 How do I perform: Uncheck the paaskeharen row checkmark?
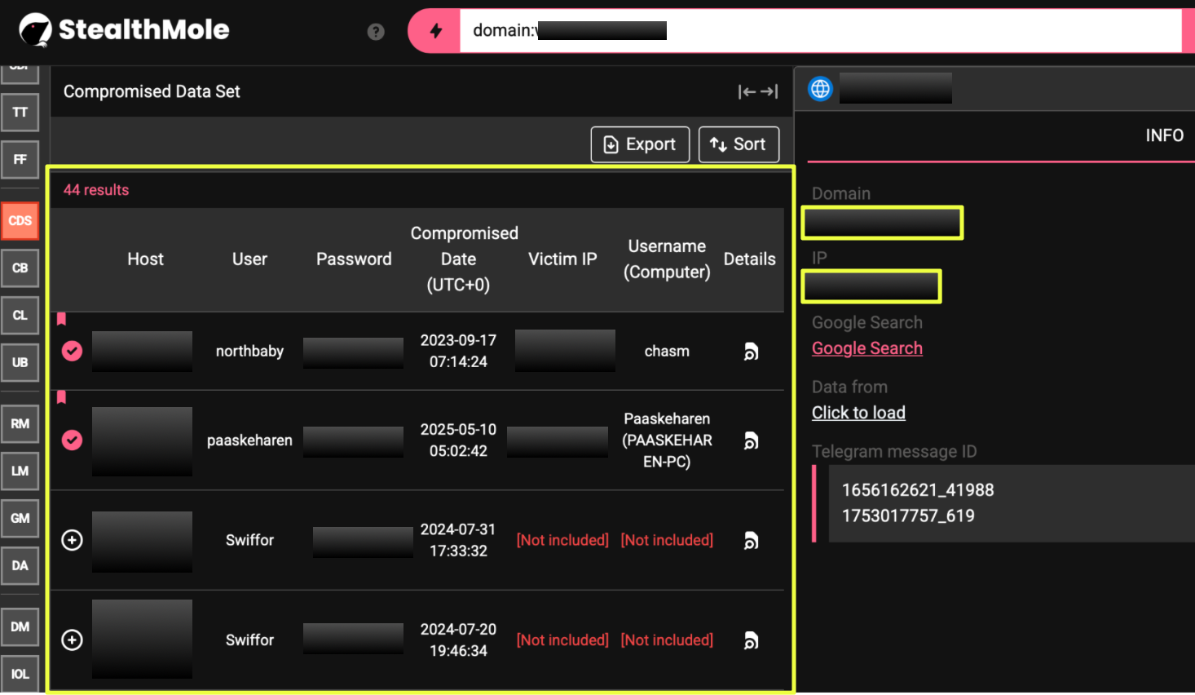(x=73, y=440)
